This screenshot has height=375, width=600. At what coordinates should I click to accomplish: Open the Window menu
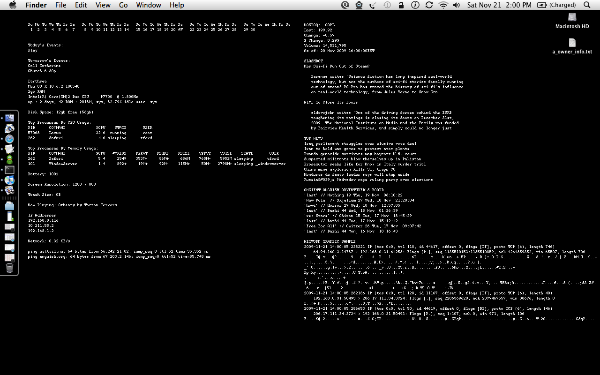coord(148,5)
